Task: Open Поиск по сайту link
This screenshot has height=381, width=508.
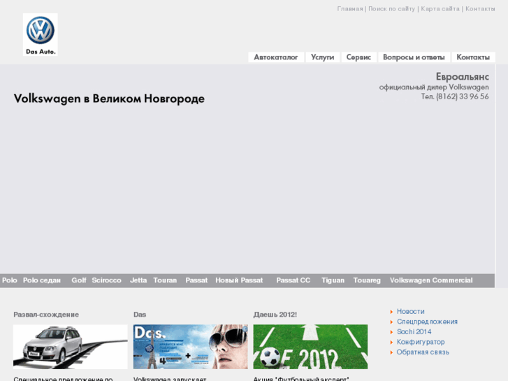Action: 391,9
